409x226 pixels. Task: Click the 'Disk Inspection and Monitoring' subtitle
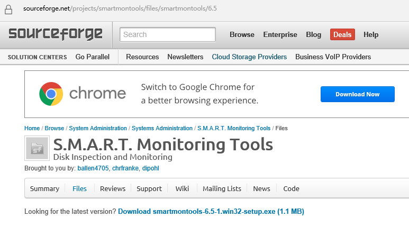tap(113, 157)
